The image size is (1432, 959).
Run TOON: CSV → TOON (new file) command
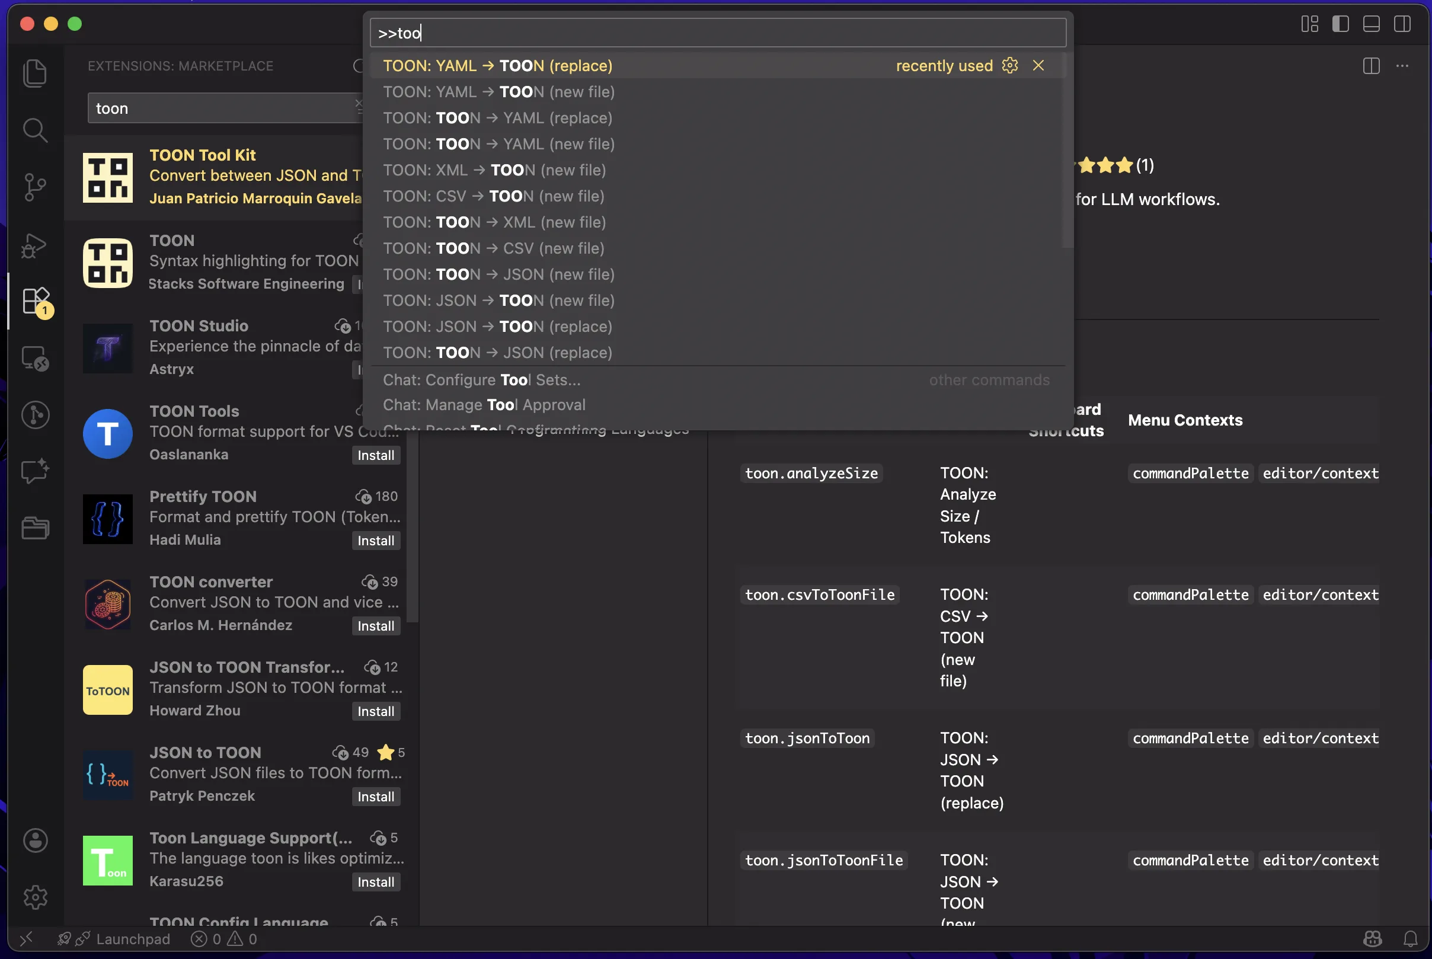tap(718, 196)
